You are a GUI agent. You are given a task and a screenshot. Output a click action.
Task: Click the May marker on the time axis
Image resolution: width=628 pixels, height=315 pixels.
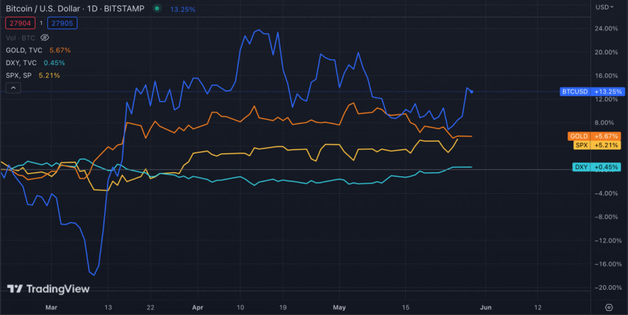pyautogui.click(x=339, y=307)
